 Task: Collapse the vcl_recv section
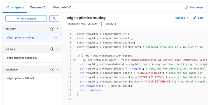[x=57, y=29]
